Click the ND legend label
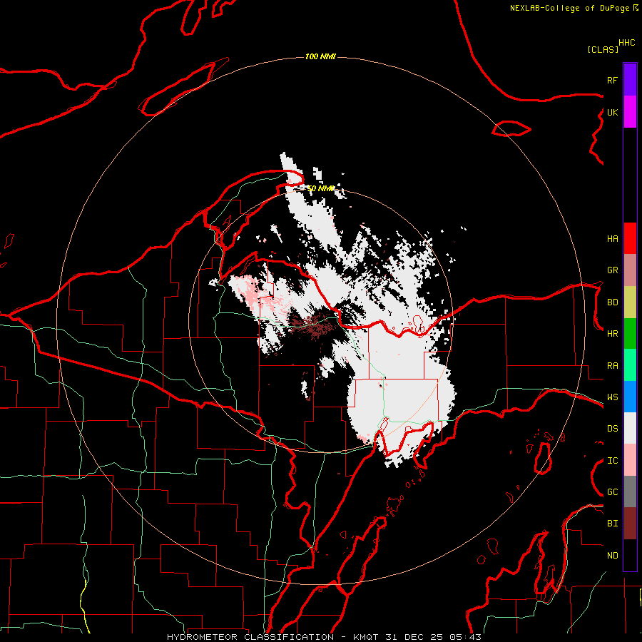 612,556
